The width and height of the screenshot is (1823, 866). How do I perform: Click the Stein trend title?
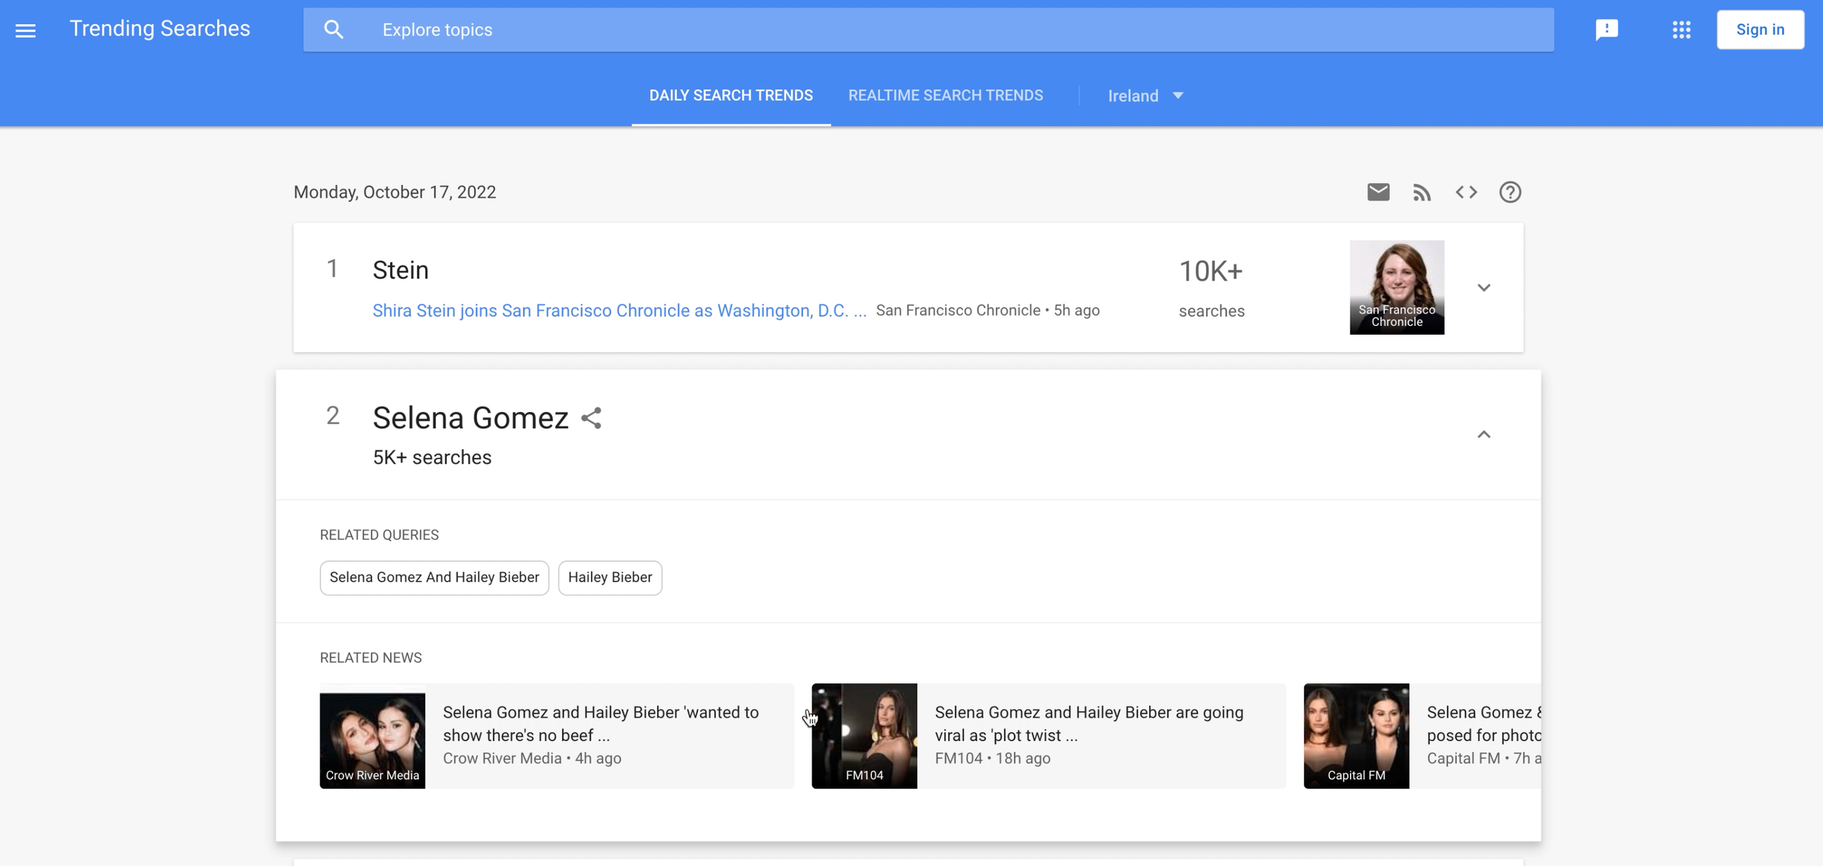(400, 270)
